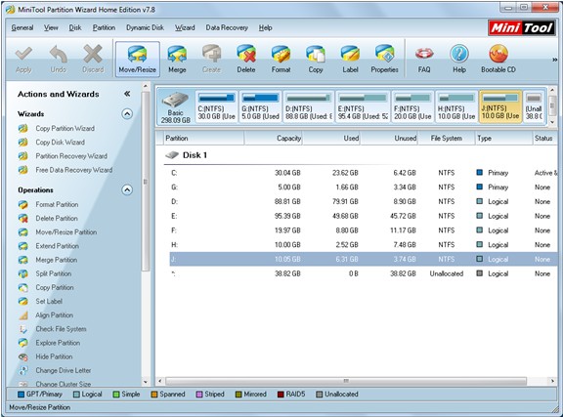Screen dimensions: 563x417
Task: Click the Apply checkmark toolbar icon
Action: tap(23, 60)
